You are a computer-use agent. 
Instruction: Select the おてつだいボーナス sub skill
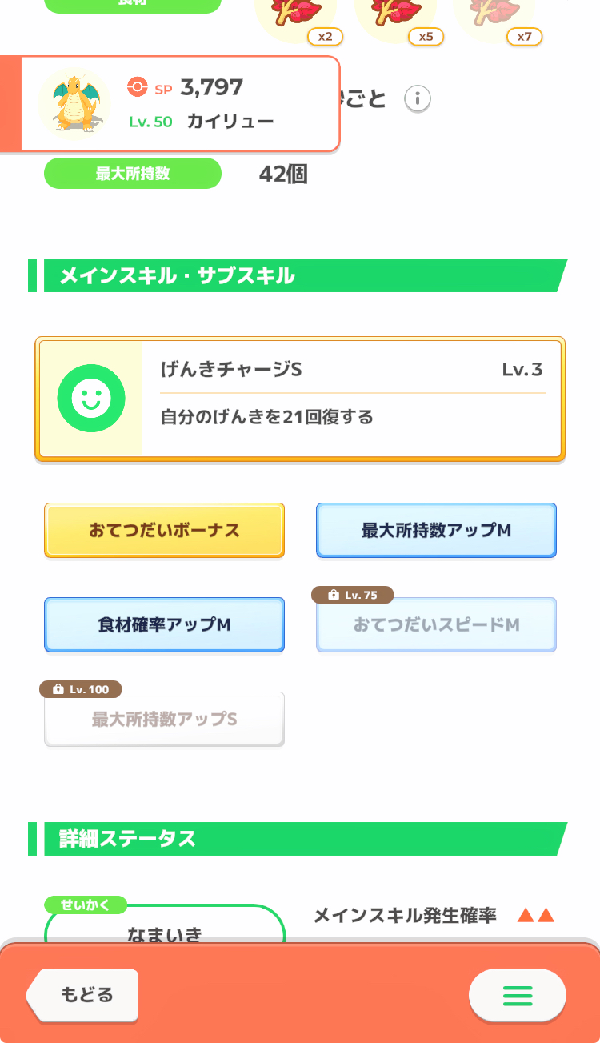tap(164, 531)
